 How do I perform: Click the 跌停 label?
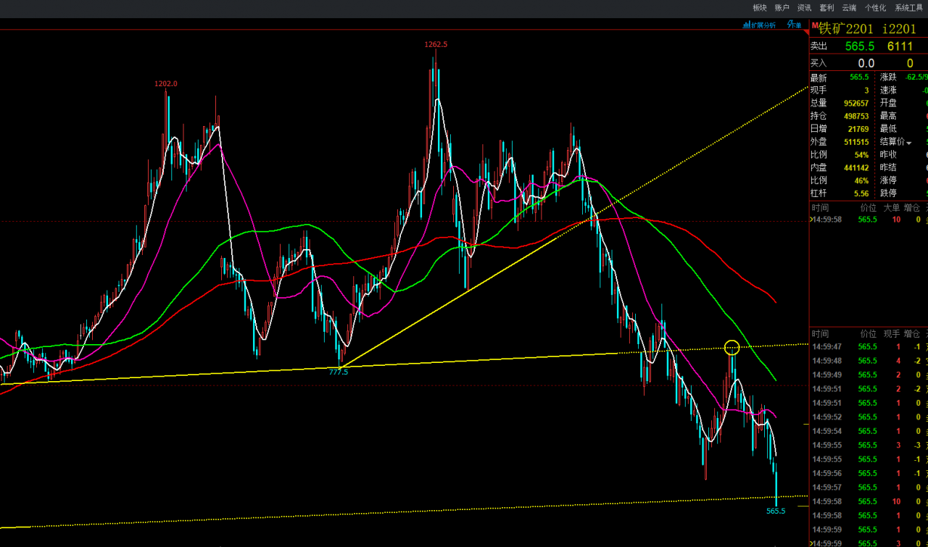[888, 194]
